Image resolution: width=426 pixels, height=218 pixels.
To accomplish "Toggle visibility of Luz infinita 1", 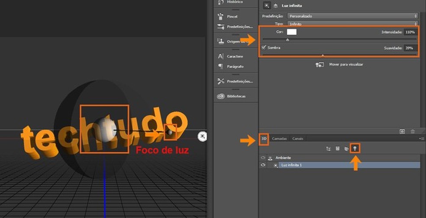I will pyautogui.click(x=263, y=165).
